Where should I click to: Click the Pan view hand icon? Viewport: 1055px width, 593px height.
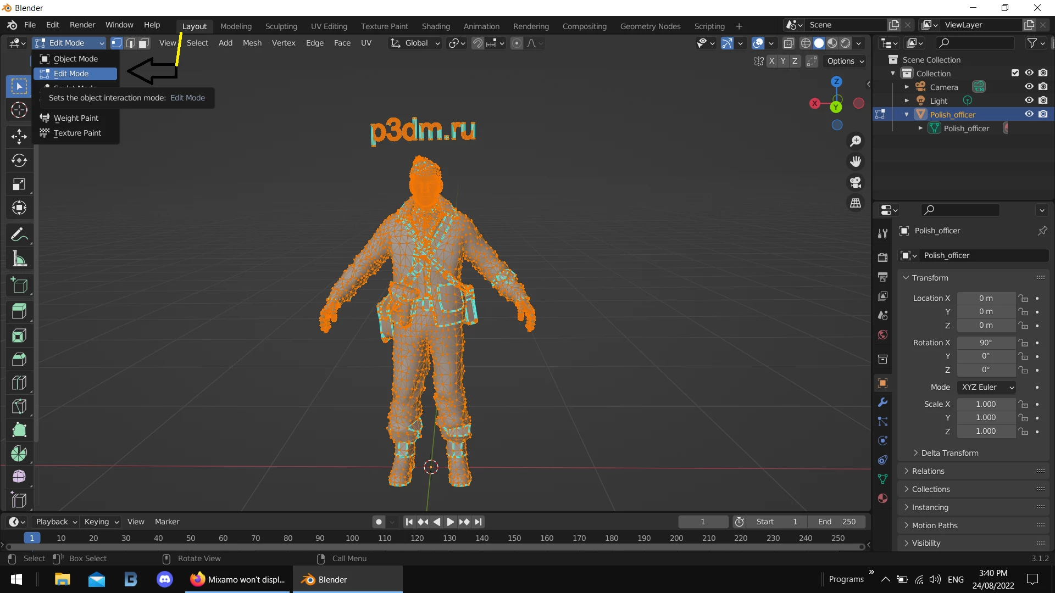856,161
